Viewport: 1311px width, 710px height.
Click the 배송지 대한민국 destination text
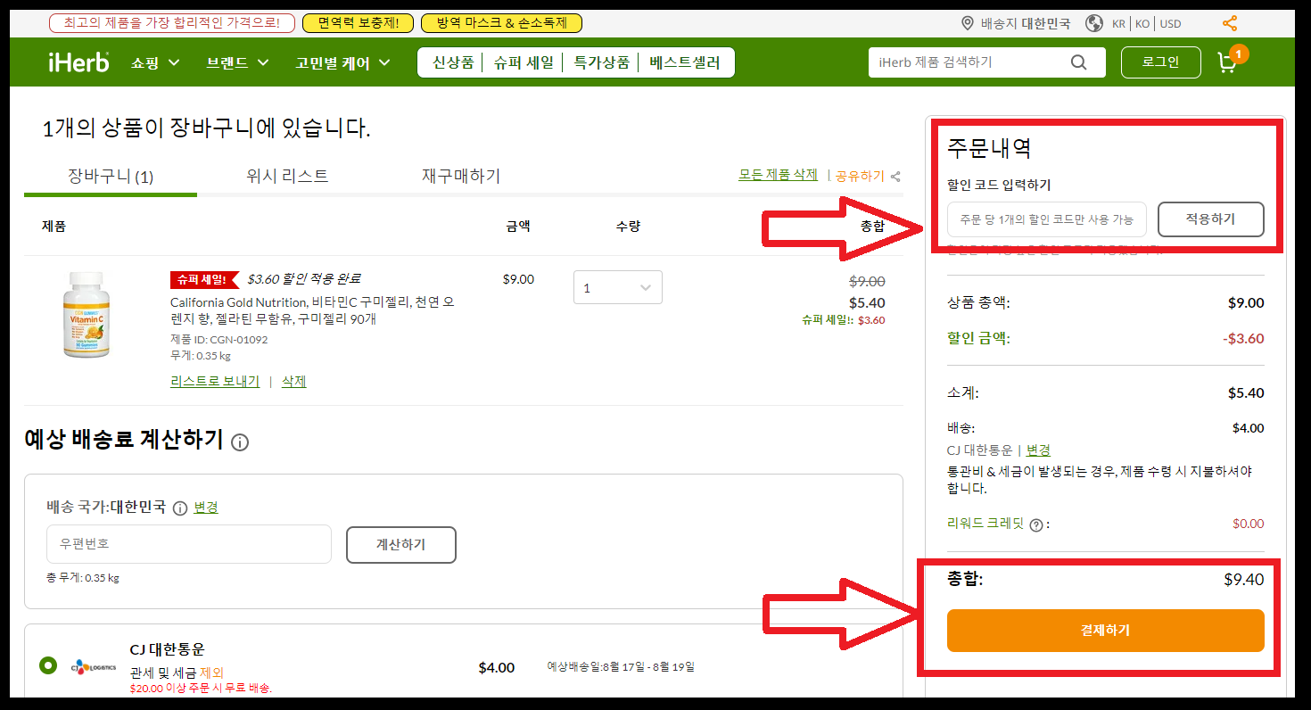pos(1025,23)
